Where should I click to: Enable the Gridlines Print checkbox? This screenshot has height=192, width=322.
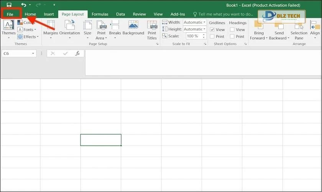pos(212,36)
